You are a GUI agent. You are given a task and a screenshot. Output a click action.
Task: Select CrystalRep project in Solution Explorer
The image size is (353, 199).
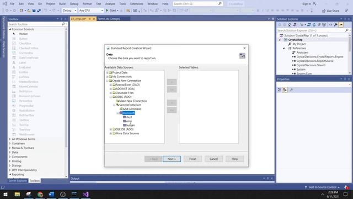pyautogui.click(x=295, y=40)
